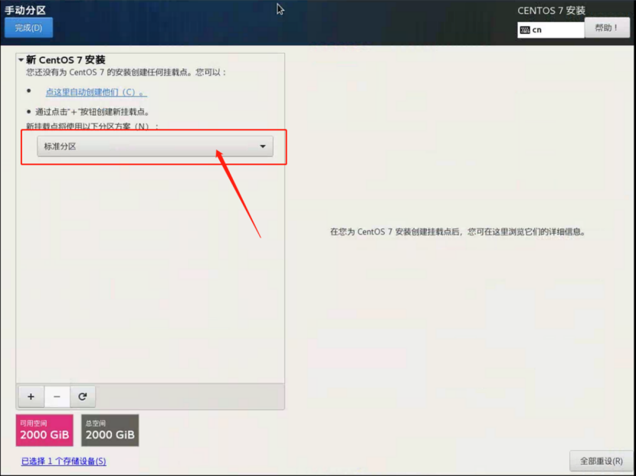Click the keyboard layout icon beside cn
This screenshot has height=476, width=636.
[x=525, y=30]
